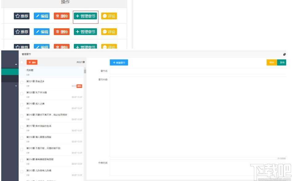Click 推荐 star button in first row
The image size is (292, 181).
tap(22, 16)
